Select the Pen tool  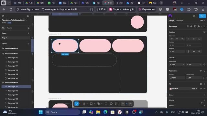[x=99, y=104]
